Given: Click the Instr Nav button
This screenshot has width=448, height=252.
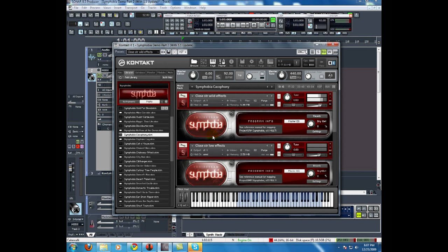Looking at the screenshot, I should pyautogui.click(x=167, y=77).
